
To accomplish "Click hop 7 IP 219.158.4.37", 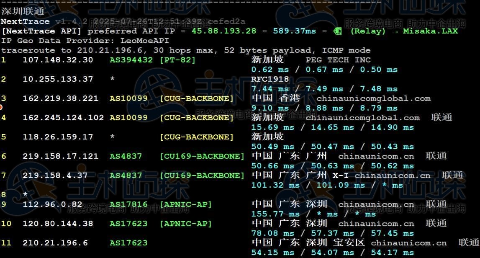I will click(55, 175).
